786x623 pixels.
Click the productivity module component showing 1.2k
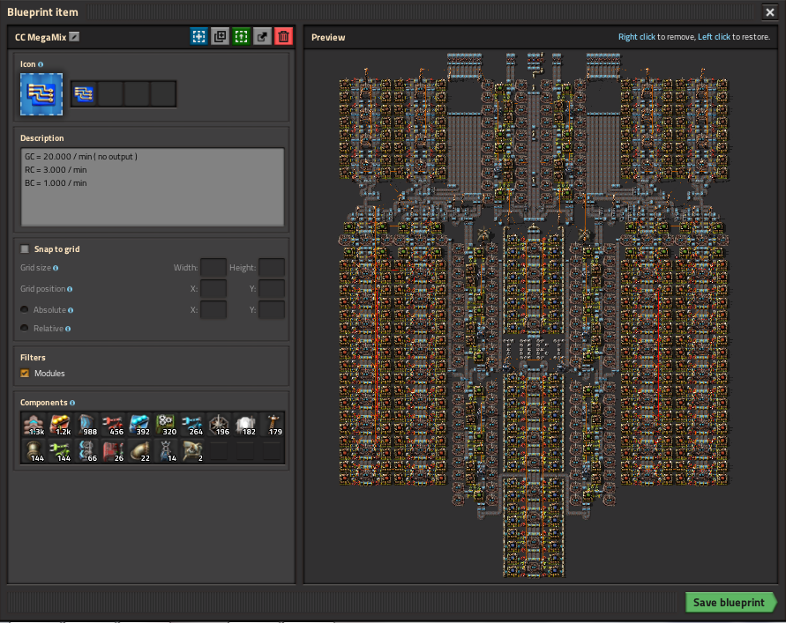pyautogui.click(x=61, y=425)
